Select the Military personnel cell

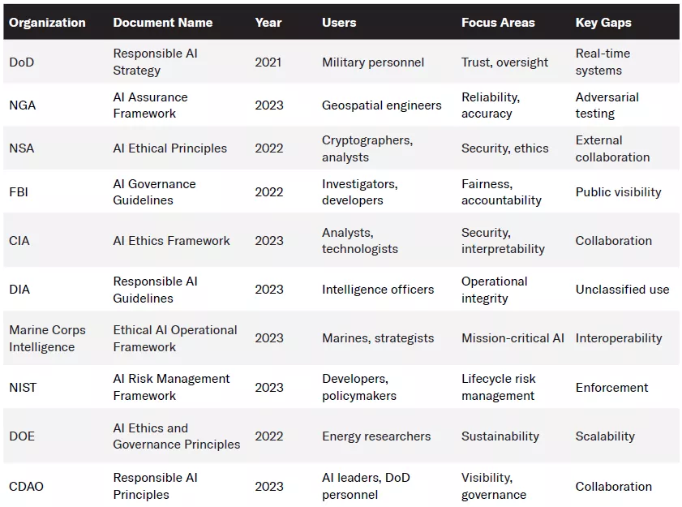pos(373,62)
